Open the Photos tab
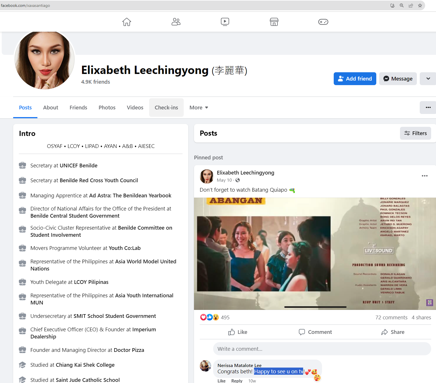Screen dimensions: 436x383 tap(107, 107)
